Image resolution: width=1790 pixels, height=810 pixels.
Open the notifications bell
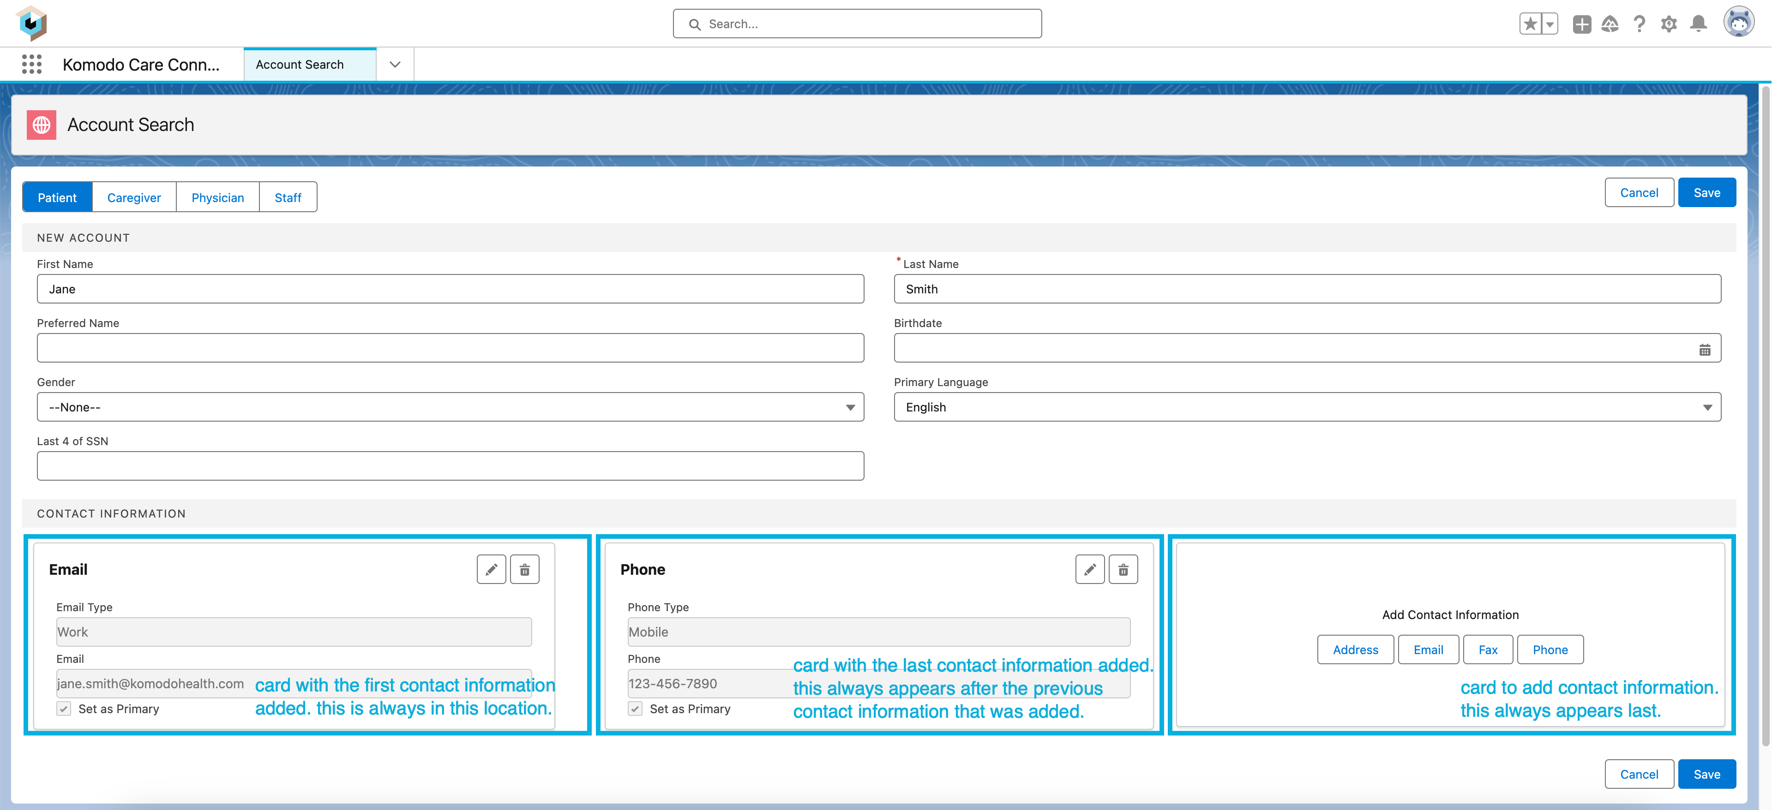(x=1698, y=24)
